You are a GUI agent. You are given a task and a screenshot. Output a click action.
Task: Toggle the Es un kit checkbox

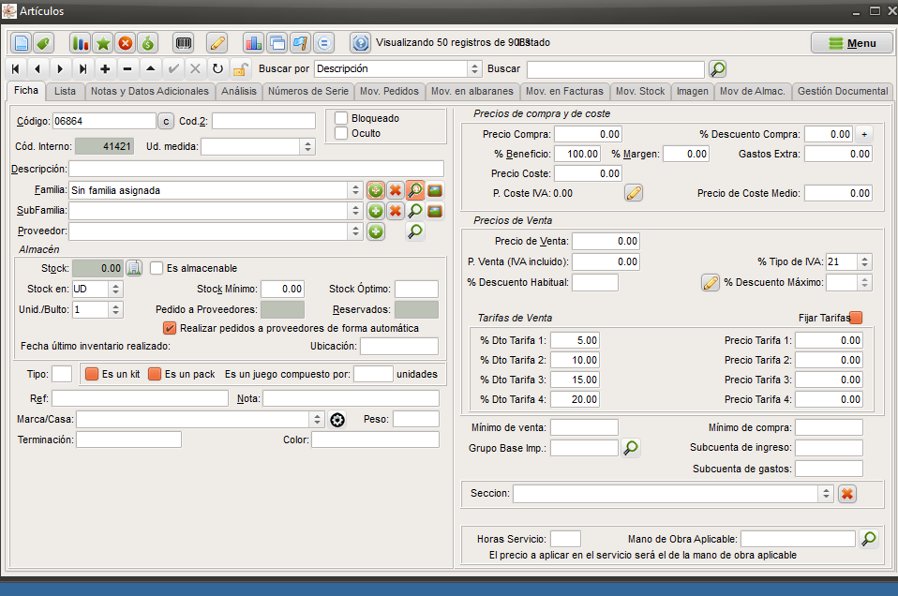click(x=92, y=374)
